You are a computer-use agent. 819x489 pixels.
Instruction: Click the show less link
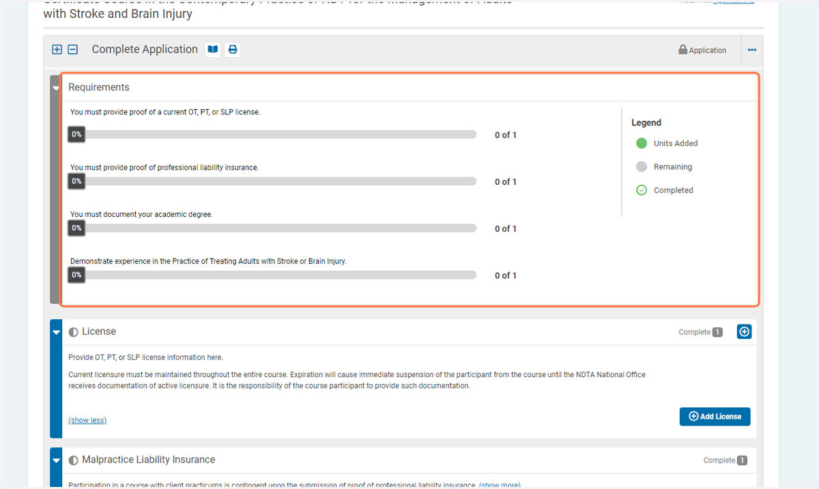[x=87, y=420]
